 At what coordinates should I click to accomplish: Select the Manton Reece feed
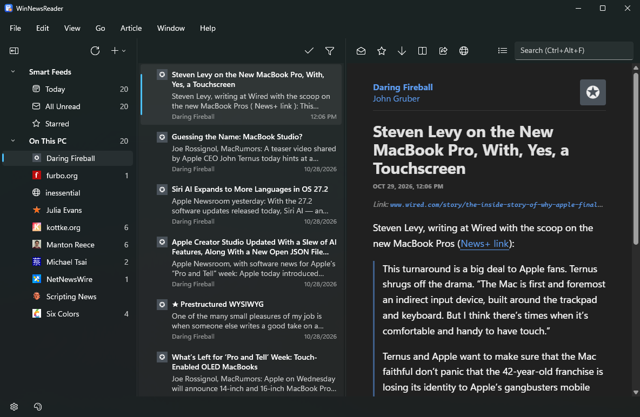(68, 245)
